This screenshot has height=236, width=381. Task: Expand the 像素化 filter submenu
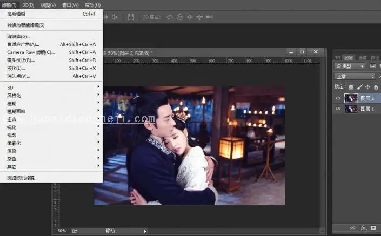point(51,143)
